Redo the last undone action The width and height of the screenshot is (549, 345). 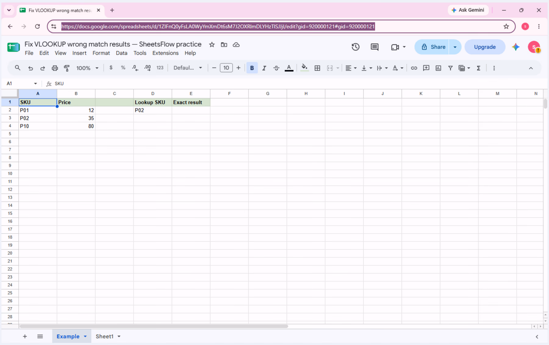click(x=42, y=68)
